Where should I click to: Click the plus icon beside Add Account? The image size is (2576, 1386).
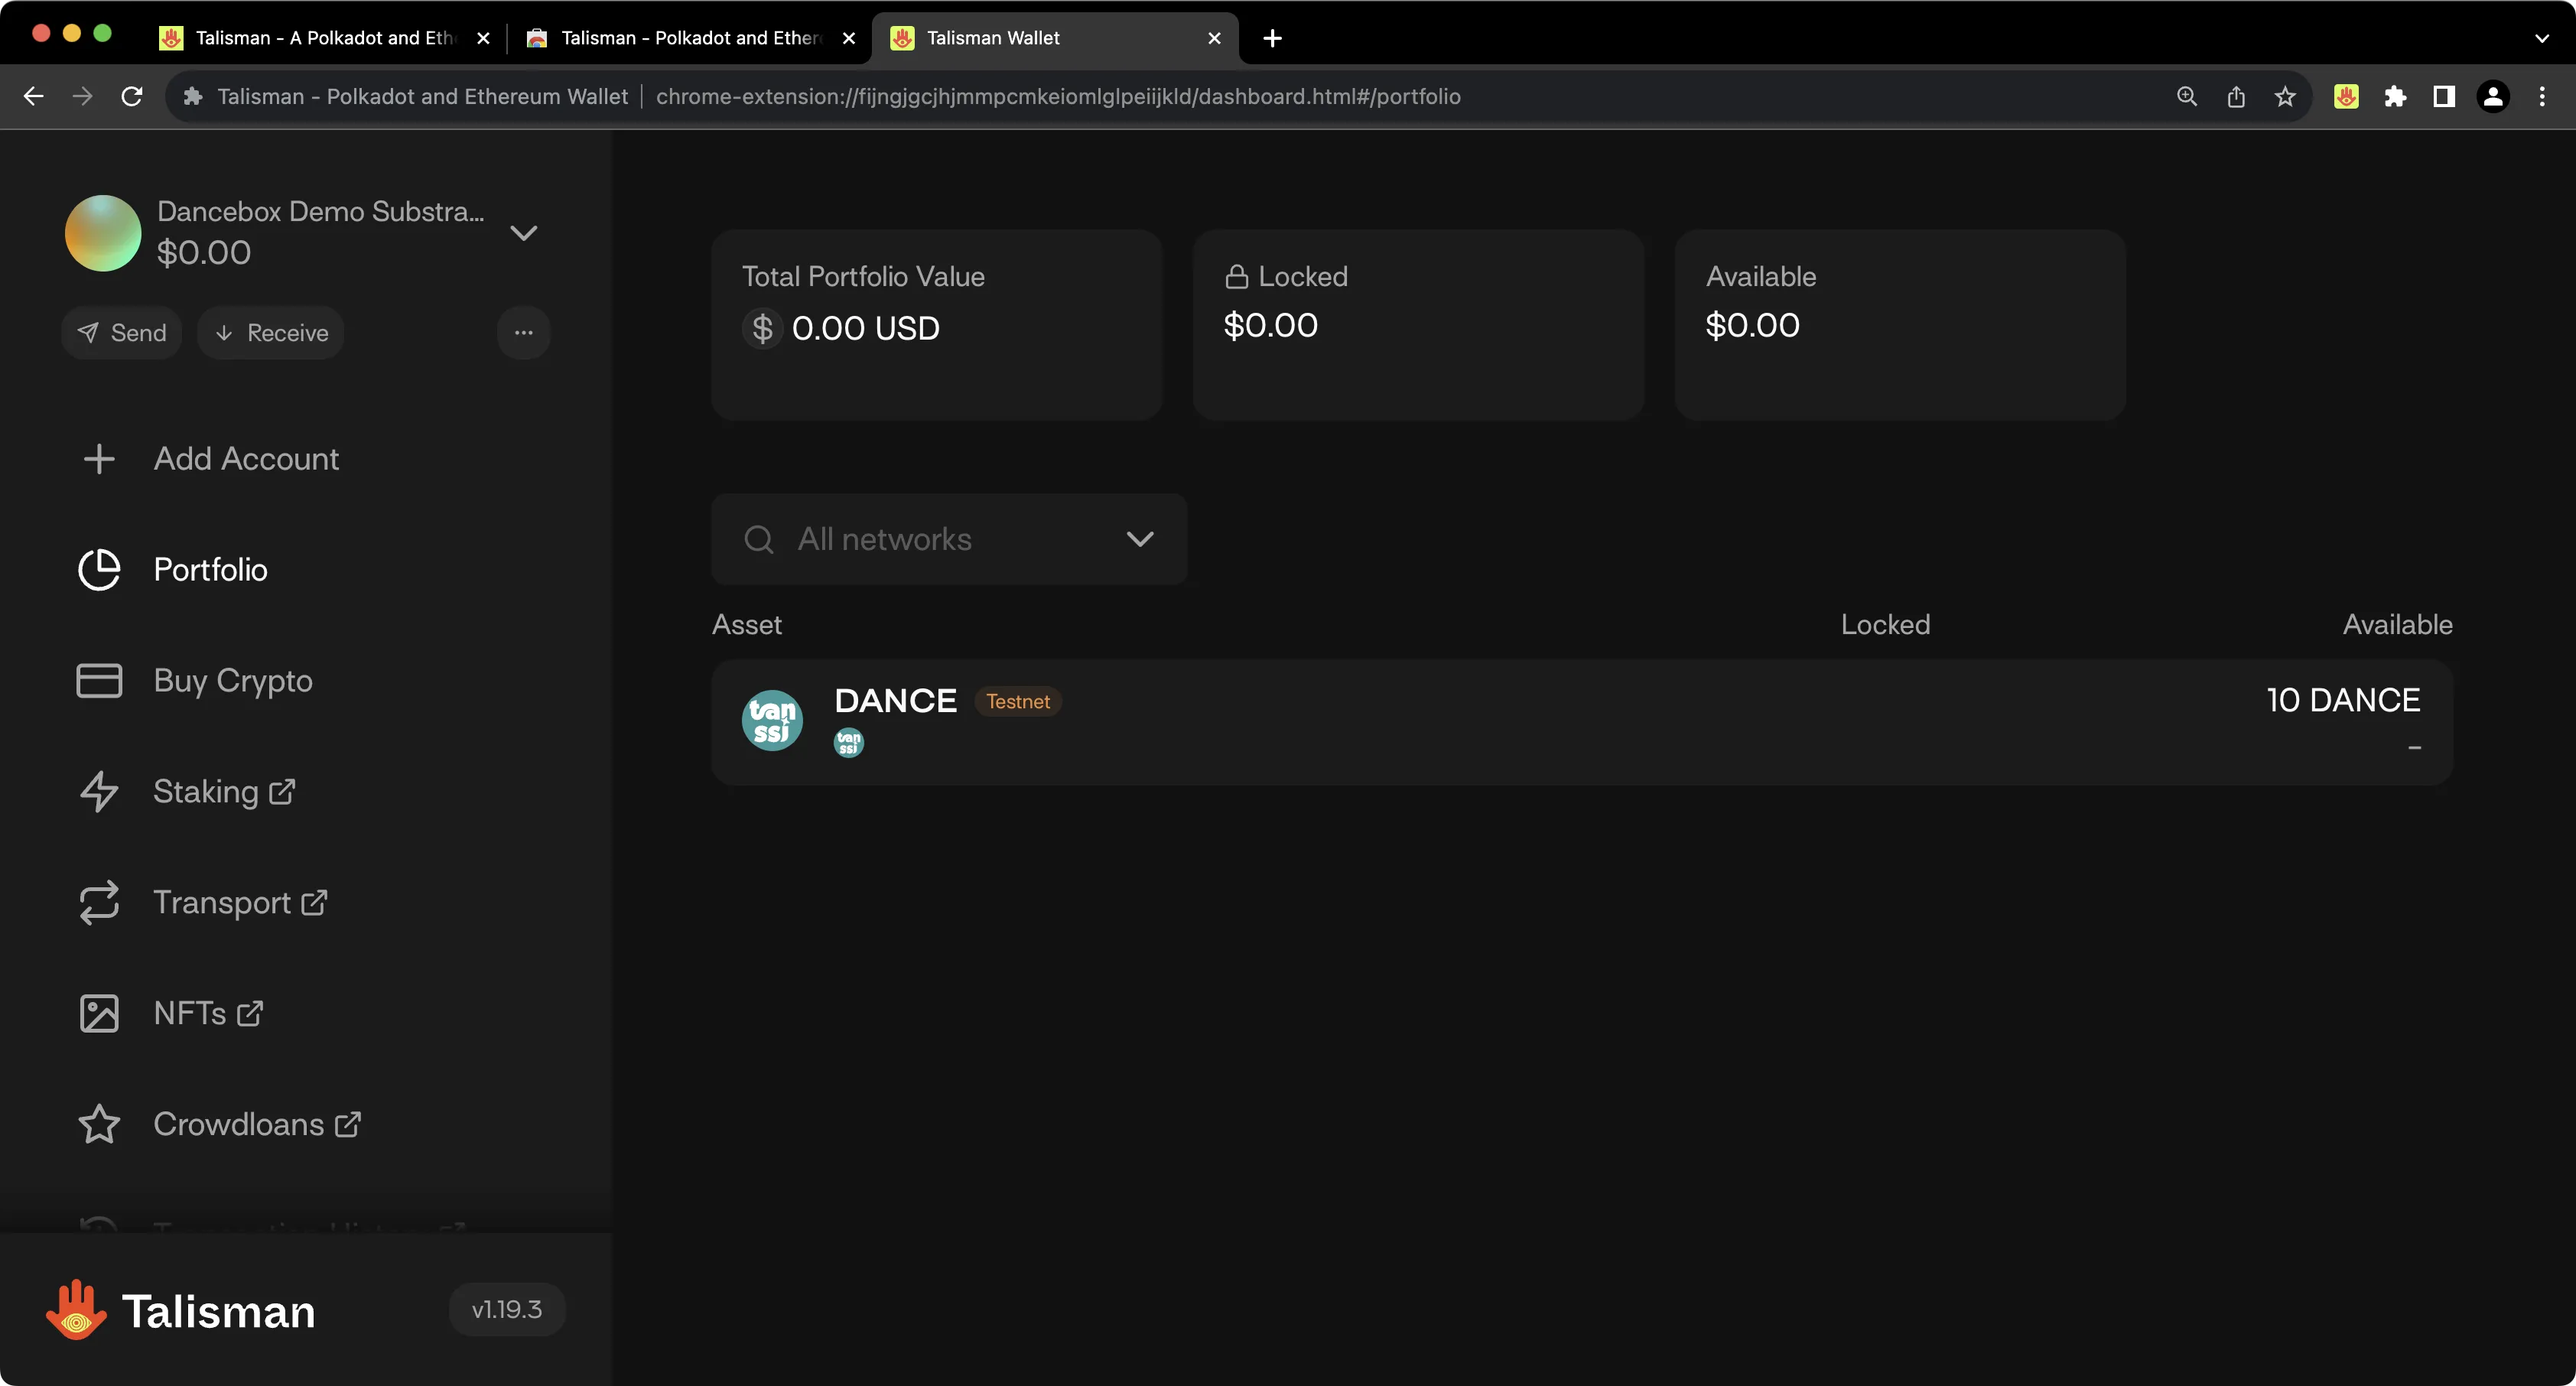[x=99, y=459]
